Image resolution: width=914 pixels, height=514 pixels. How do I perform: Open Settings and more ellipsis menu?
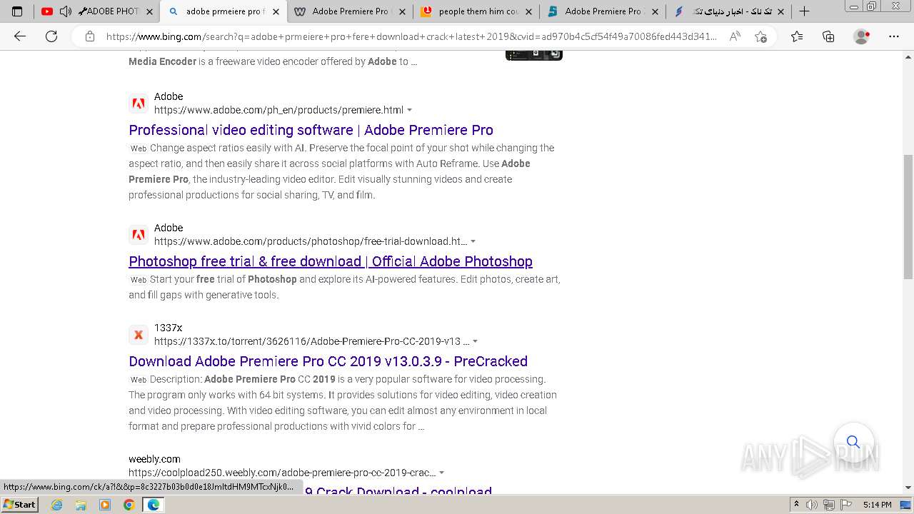pos(894,36)
